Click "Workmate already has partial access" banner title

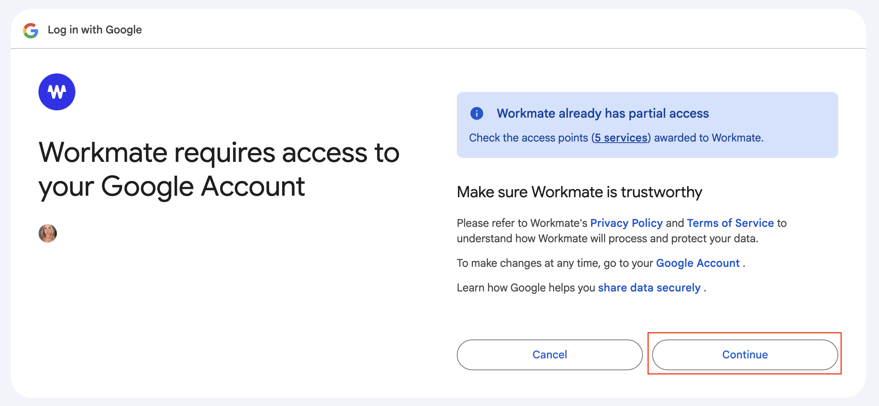[x=603, y=113]
